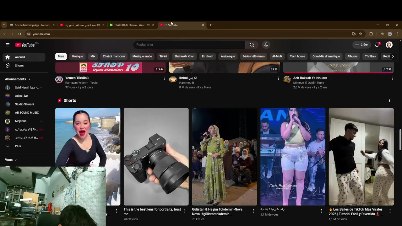Screen dimensions: 402x226
Task: Open Mejdoub subscription channel
Action: click(24, 121)
